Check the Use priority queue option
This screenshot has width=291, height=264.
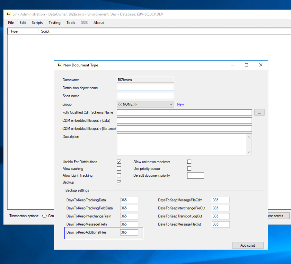click(189, 169)
